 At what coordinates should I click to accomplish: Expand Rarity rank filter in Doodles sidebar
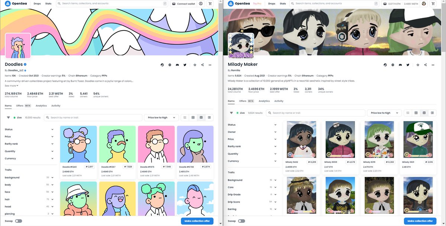click(x=29, y=144)
